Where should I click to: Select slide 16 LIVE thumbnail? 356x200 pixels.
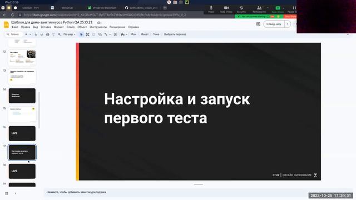tap(22, 133)
